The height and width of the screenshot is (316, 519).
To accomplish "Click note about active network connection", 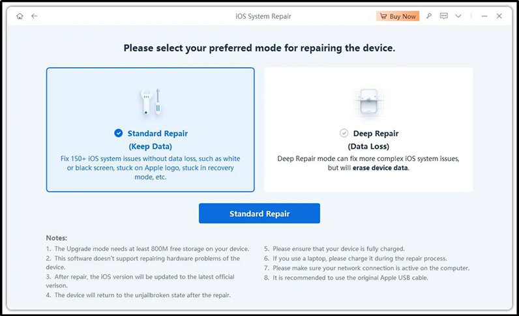I will click(366, 268).
